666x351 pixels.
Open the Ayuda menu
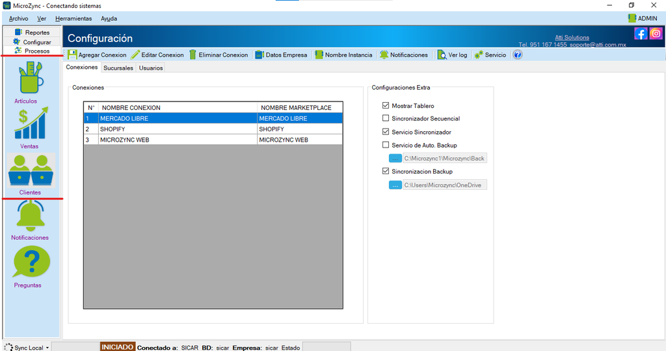109,19
